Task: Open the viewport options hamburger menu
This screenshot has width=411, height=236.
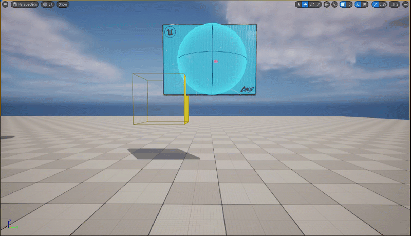Action: pos(5,4)
